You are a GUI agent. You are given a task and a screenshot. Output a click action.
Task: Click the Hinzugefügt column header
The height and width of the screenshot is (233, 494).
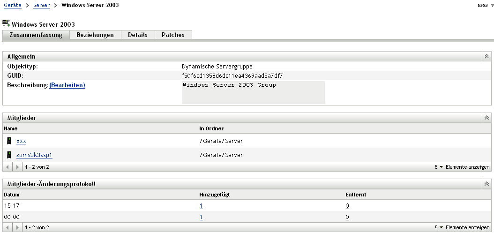(215, 195)
